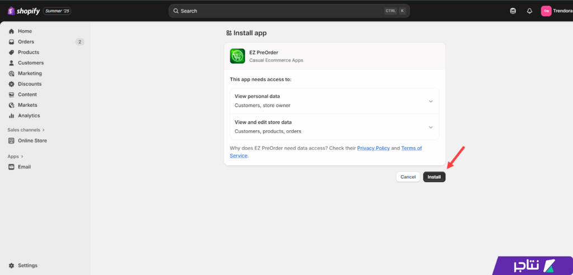Click the Sidekick assistant icon in top bar
The height and width of the screenshot is (275, 573).
(x=513, y=11)
